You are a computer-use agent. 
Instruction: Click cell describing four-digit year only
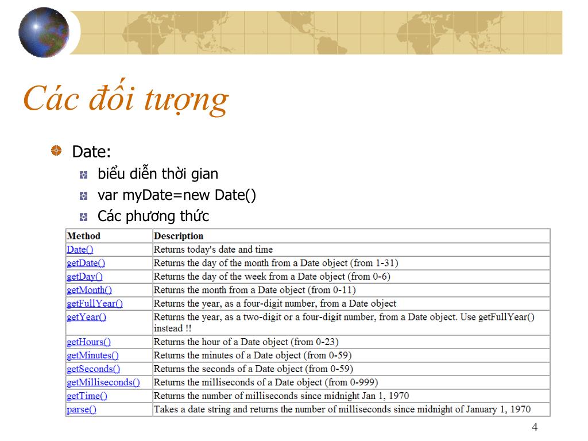[x=351, y=304]
